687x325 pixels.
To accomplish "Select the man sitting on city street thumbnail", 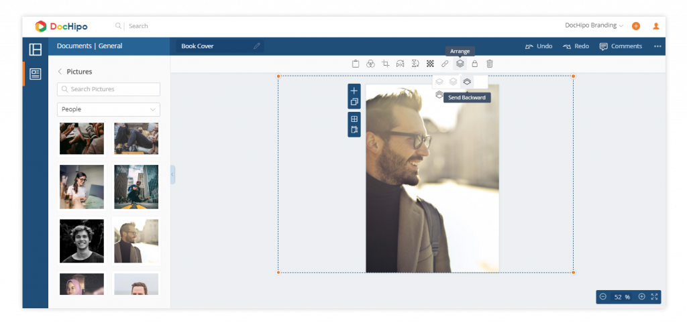I will (x=136, y=187).
